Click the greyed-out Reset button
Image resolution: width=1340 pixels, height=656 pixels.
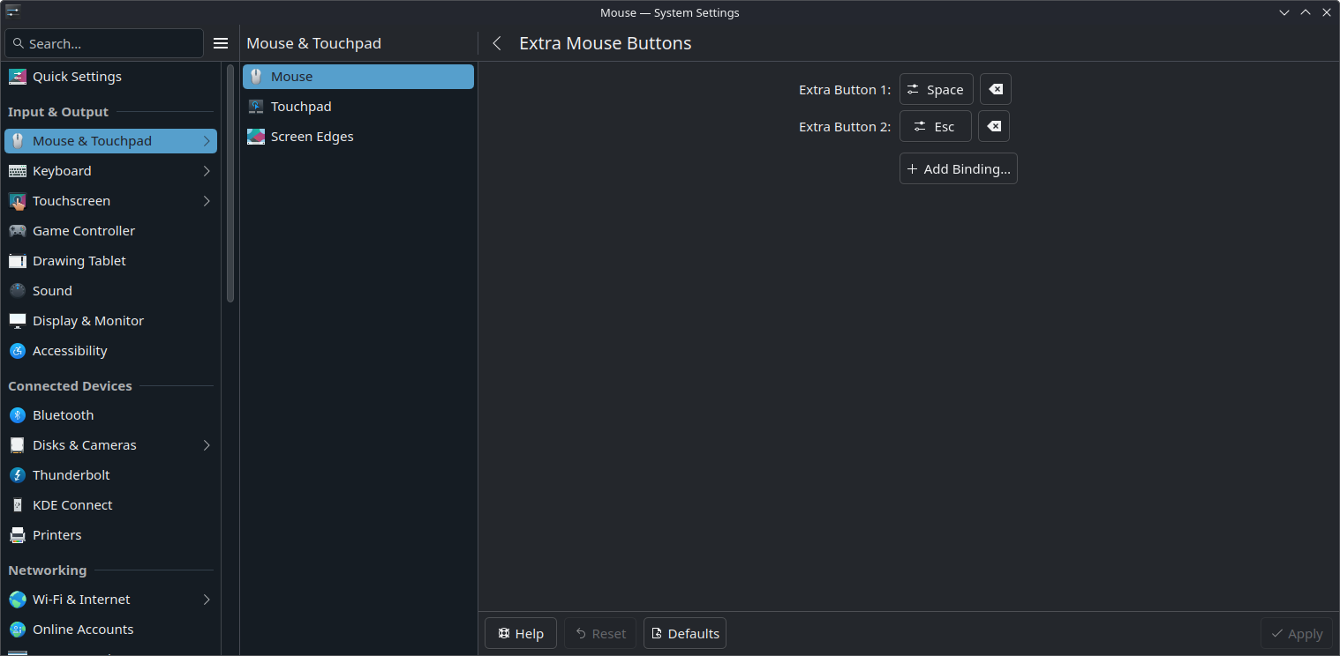pyautogui.click(x=600, y=633)
